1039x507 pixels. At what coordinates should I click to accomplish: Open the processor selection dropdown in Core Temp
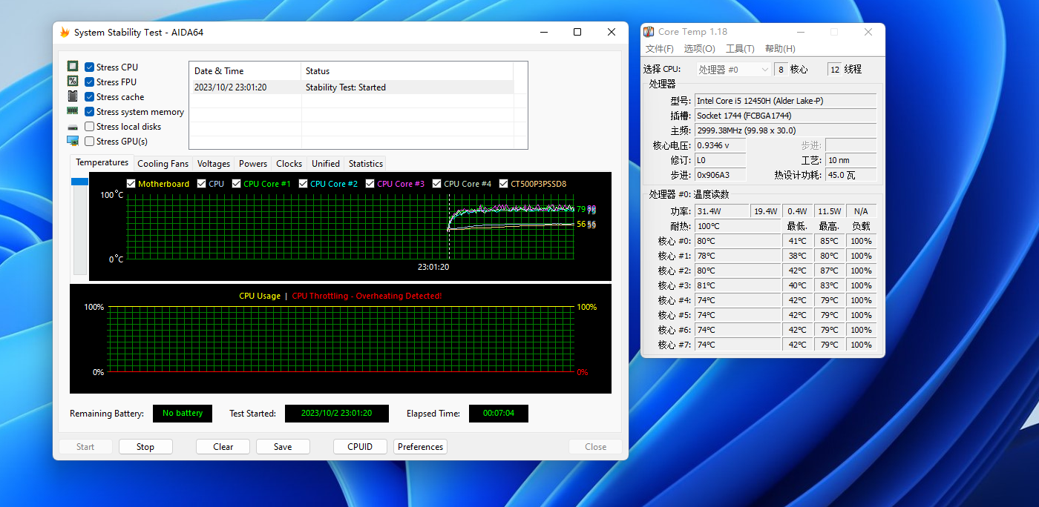733,70
